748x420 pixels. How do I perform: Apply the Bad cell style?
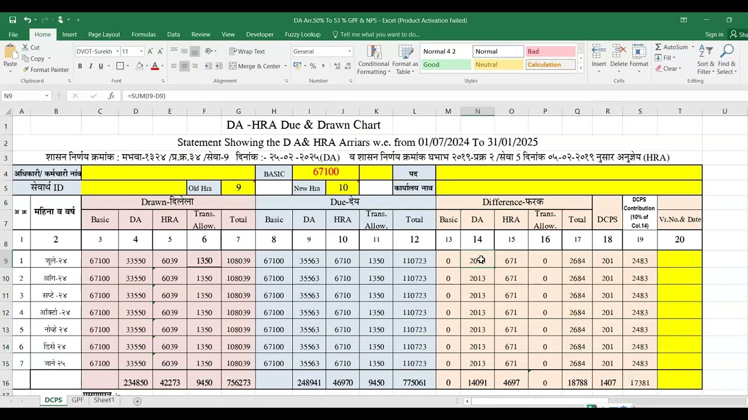pyautogui.click(x=550, y=51)
